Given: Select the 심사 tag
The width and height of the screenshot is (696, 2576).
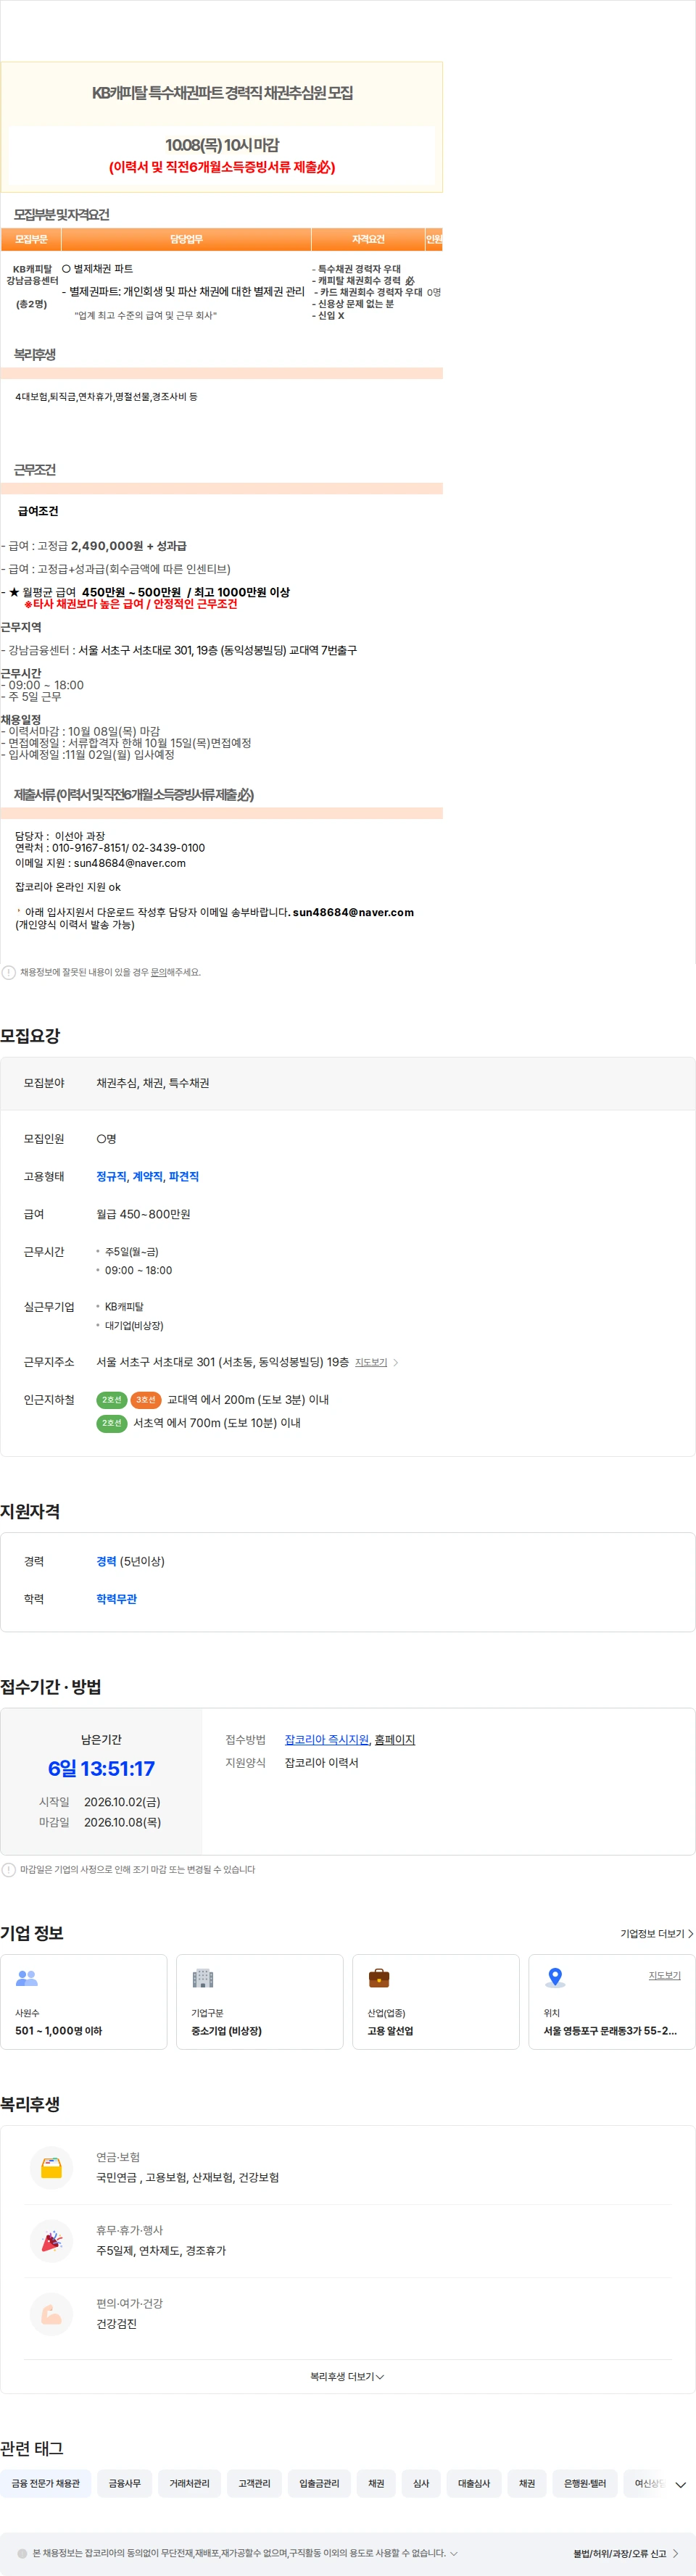Looking at the screenshot, I should coord(421,2483).
